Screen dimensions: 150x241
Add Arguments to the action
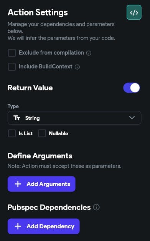click(x=41, y=184)
